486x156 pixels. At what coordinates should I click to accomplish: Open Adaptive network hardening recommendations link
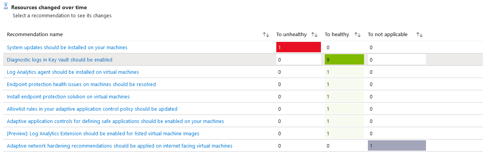[x=119, y=146]
